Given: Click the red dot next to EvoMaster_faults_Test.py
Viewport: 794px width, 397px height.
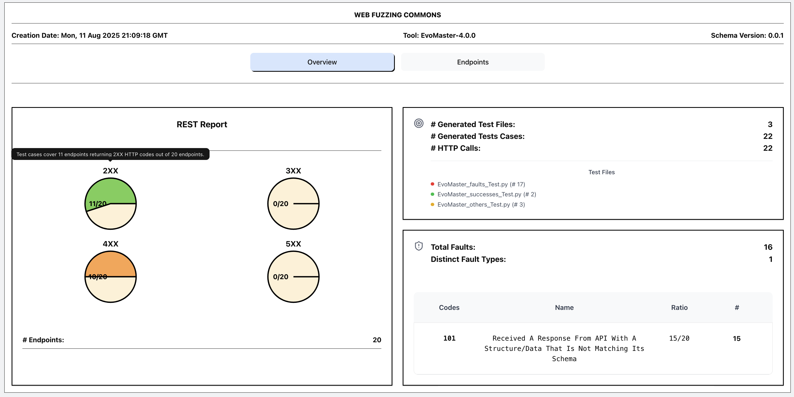Looking at the screenshot, I should click(432, 184).
